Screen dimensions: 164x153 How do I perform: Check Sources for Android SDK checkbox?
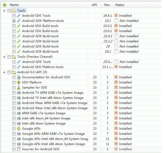(x=14, y=149)
